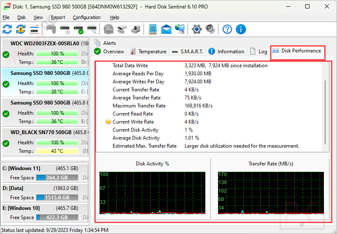Click the refresh icon with warning triangle
The height and width of the screenshot is (234, 337).
(x=21, y=29)
